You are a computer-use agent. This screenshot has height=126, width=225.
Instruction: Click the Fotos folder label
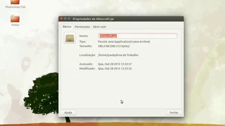pyautogui.click(x=15, y=25)
